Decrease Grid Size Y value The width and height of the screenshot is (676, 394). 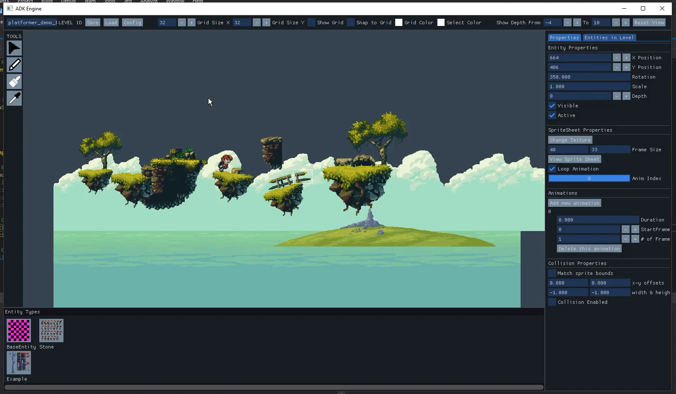click(257, 23)
